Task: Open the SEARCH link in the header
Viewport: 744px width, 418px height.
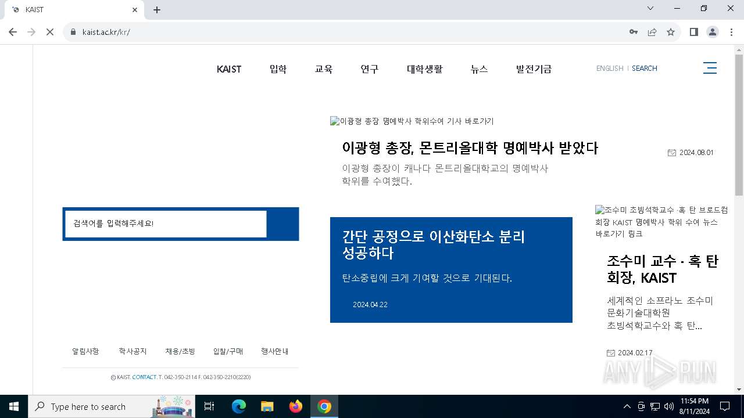Action: pos(645,69)
